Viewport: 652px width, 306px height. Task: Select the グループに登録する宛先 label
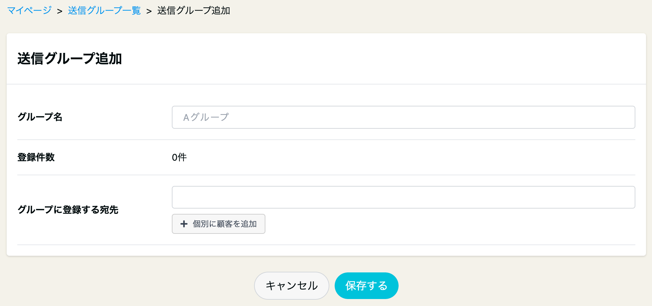[x=68, y=210]
